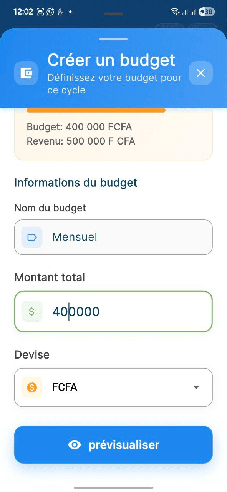This screenshot has width=227, height=492.
Task: Tap the Budget 400 000 FCFA summary line
Action: [79, 126]
